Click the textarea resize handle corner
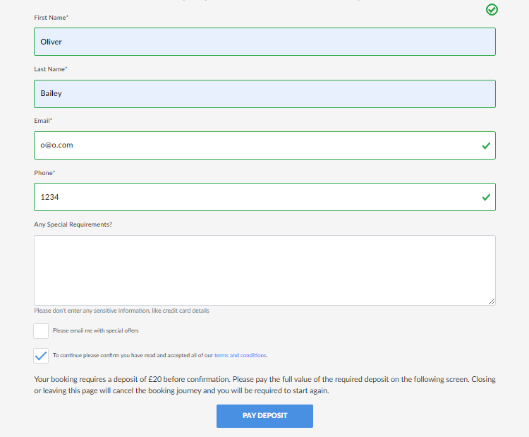Image resolution: width=529 pixels, height=437 pixels. point(492,301)
